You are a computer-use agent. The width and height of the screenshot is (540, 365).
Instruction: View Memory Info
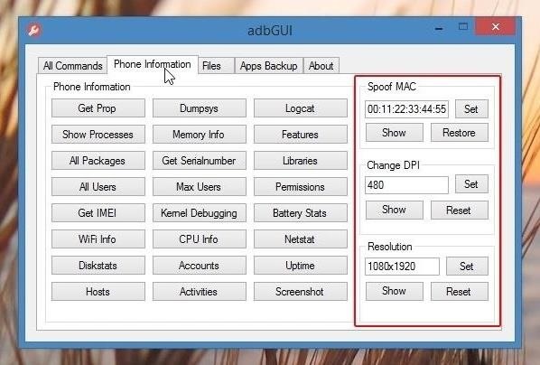pos(199,135)
